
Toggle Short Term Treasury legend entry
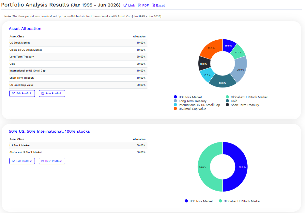pyautogui.click(x=242, y=105)
